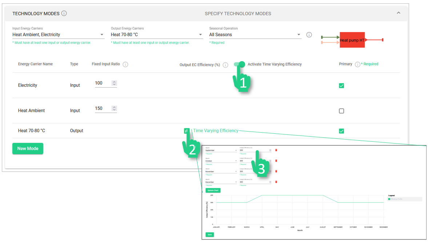Image resolution: width=428 pixels, height=242 pixels.
Task: Click the New Mode button
Action: point(28,149)
